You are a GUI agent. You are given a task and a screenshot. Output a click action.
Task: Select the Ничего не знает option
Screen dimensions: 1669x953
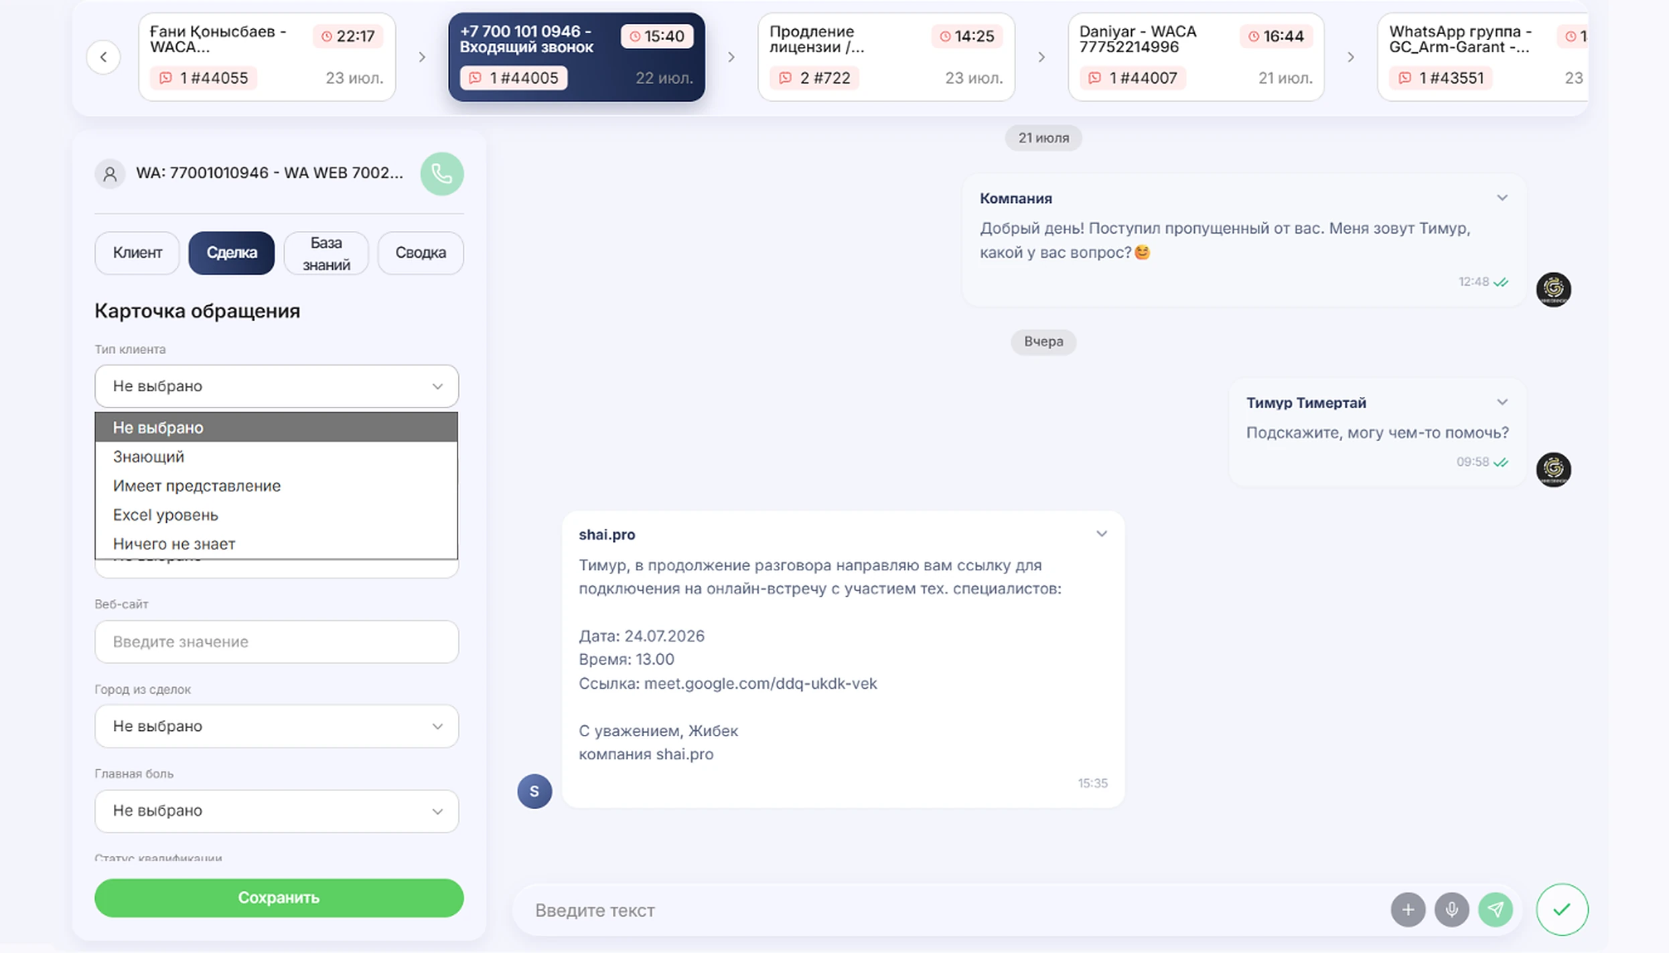coord(277,544)
